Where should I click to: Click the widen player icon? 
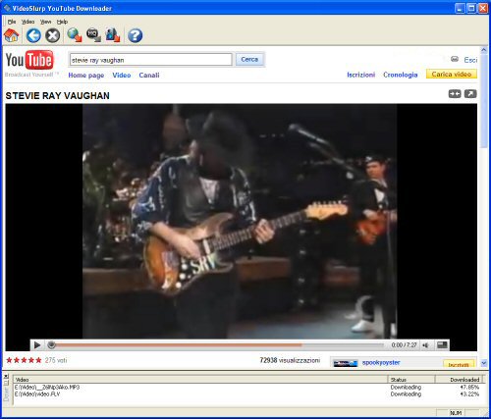point(455,94)
